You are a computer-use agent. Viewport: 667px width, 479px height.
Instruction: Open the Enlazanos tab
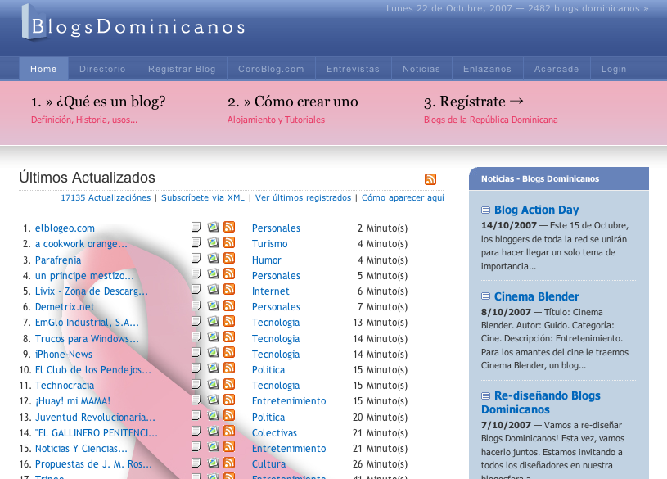(x=488, y=69)
